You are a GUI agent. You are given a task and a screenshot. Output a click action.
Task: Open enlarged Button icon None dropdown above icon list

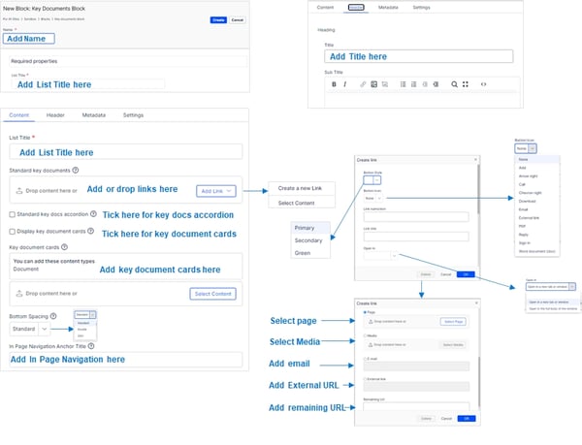526,148
